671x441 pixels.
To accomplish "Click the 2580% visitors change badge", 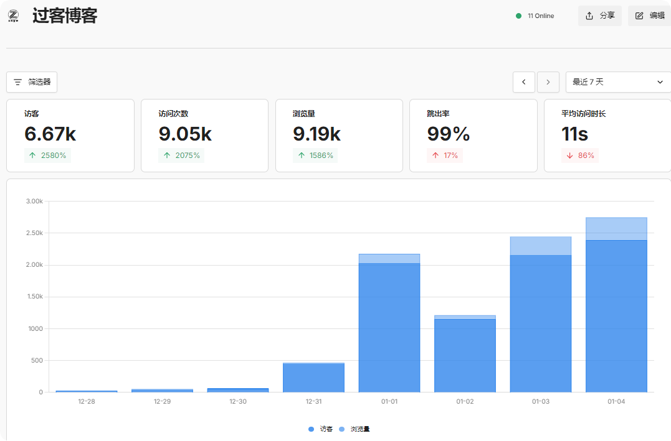I will point(48,156).
